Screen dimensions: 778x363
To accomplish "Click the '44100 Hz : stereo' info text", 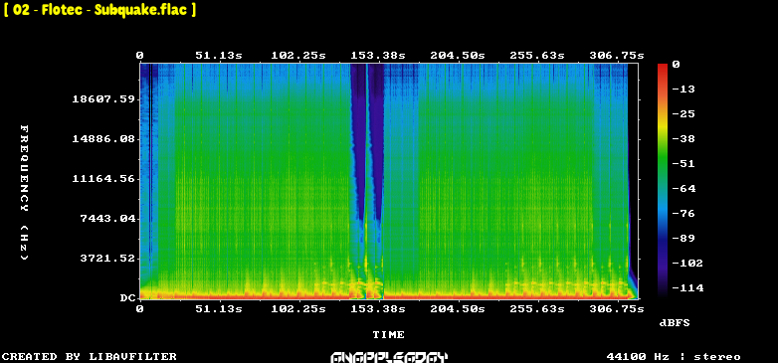I will [x=674, y=357].
